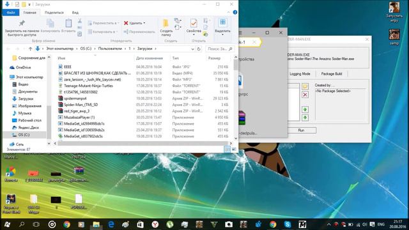Go up one folder level in Explorer
The height and width of the screenshot is (230, 409).
pos(30,49)
